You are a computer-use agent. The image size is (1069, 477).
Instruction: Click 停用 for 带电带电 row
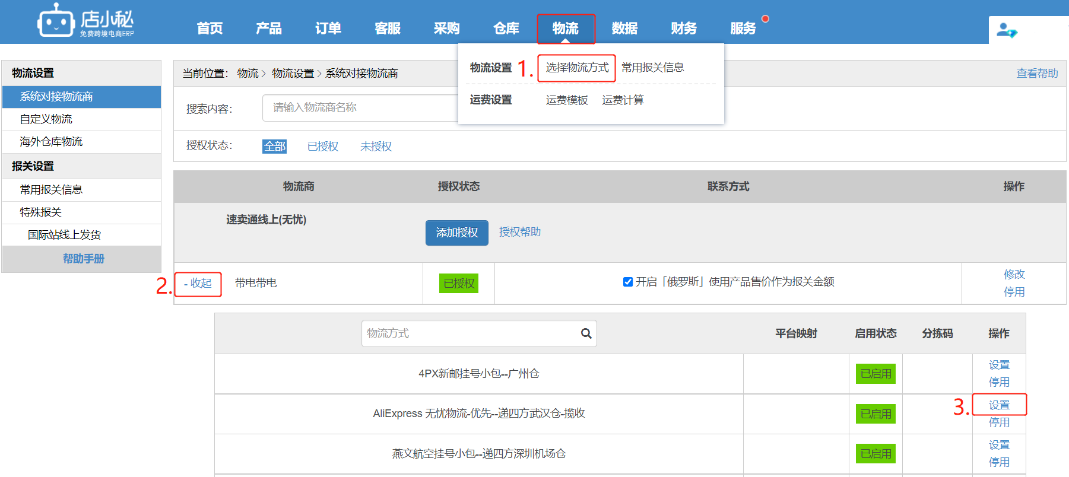point(1014,292)
